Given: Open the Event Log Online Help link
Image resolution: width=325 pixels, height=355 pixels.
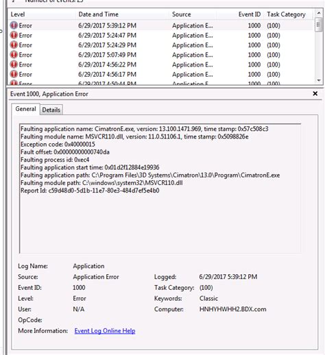Looking at the screenshot, I should [x=105, y=331].
